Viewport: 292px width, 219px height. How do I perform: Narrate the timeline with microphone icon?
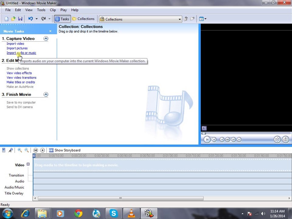click(x=11, y=150)
